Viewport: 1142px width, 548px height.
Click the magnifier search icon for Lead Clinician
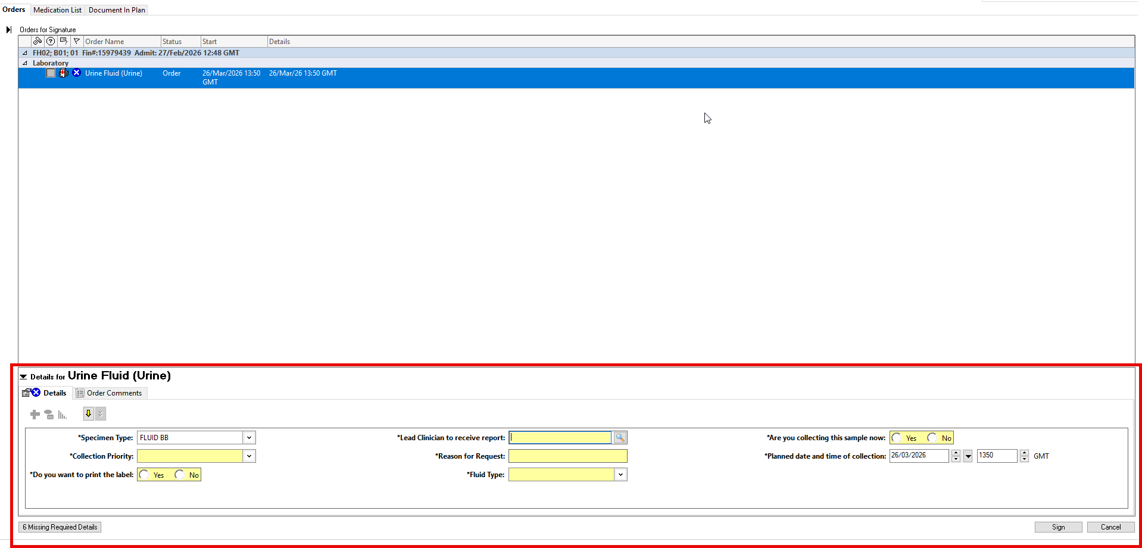tap(620, 438)
